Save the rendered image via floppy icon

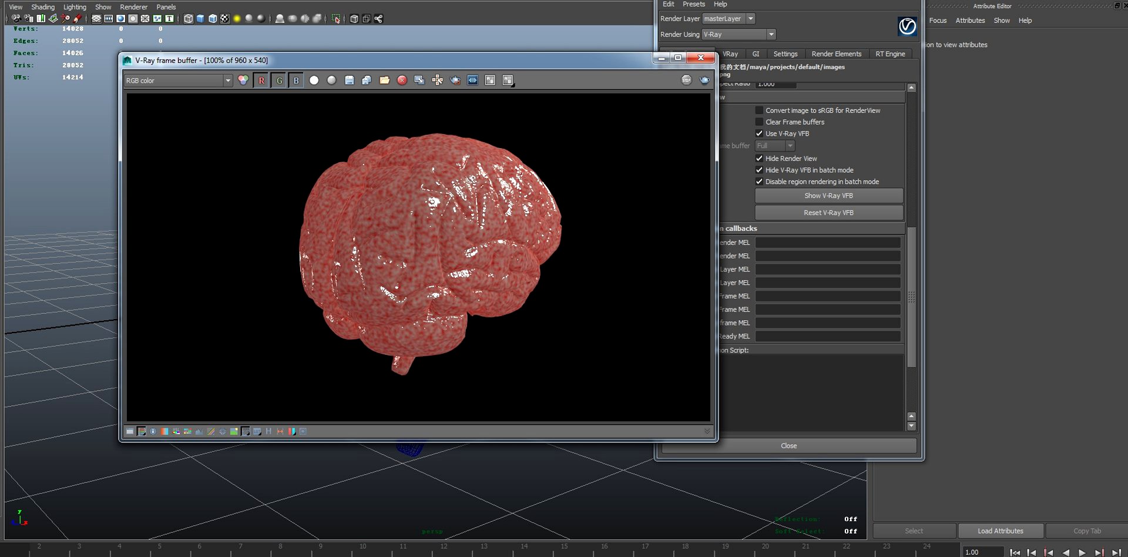350,80
